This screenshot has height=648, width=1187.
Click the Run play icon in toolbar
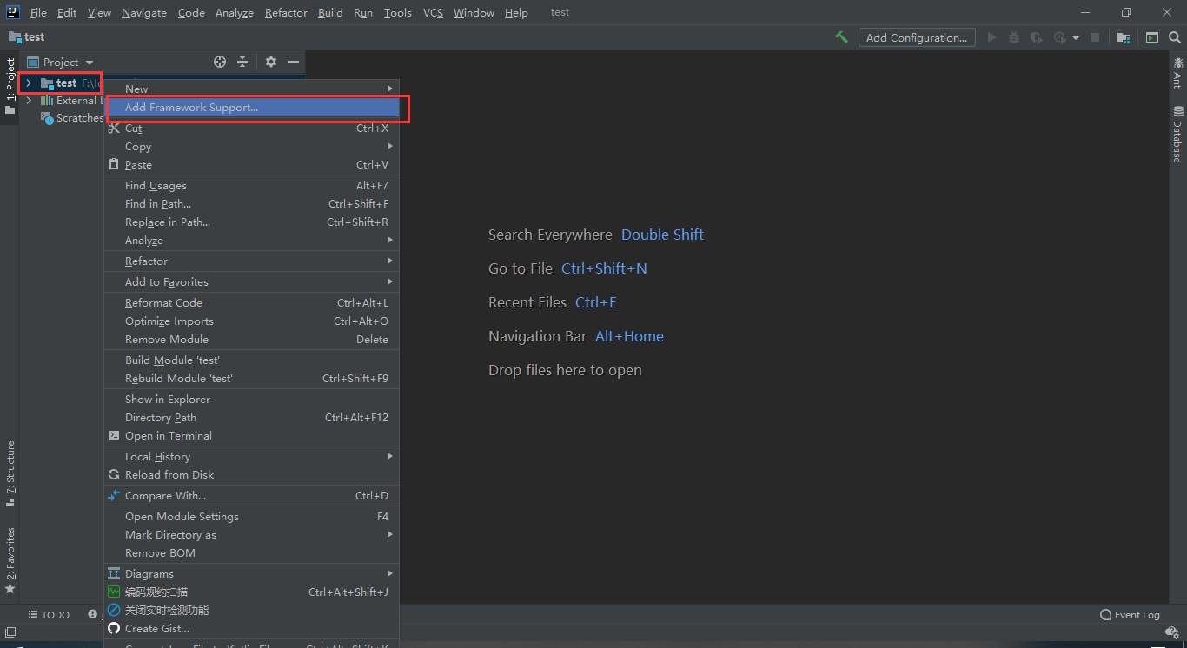[x=992, y=37]
